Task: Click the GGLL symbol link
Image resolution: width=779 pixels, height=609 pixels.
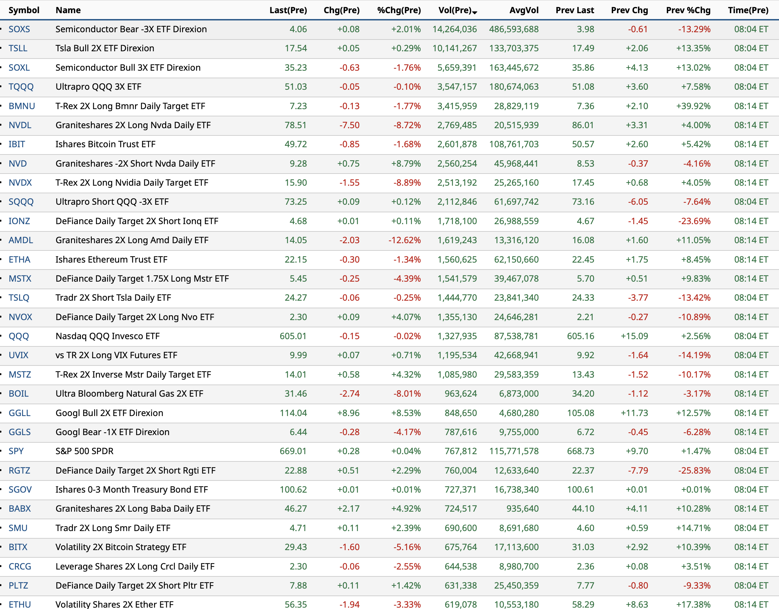Action: (19, 413)
